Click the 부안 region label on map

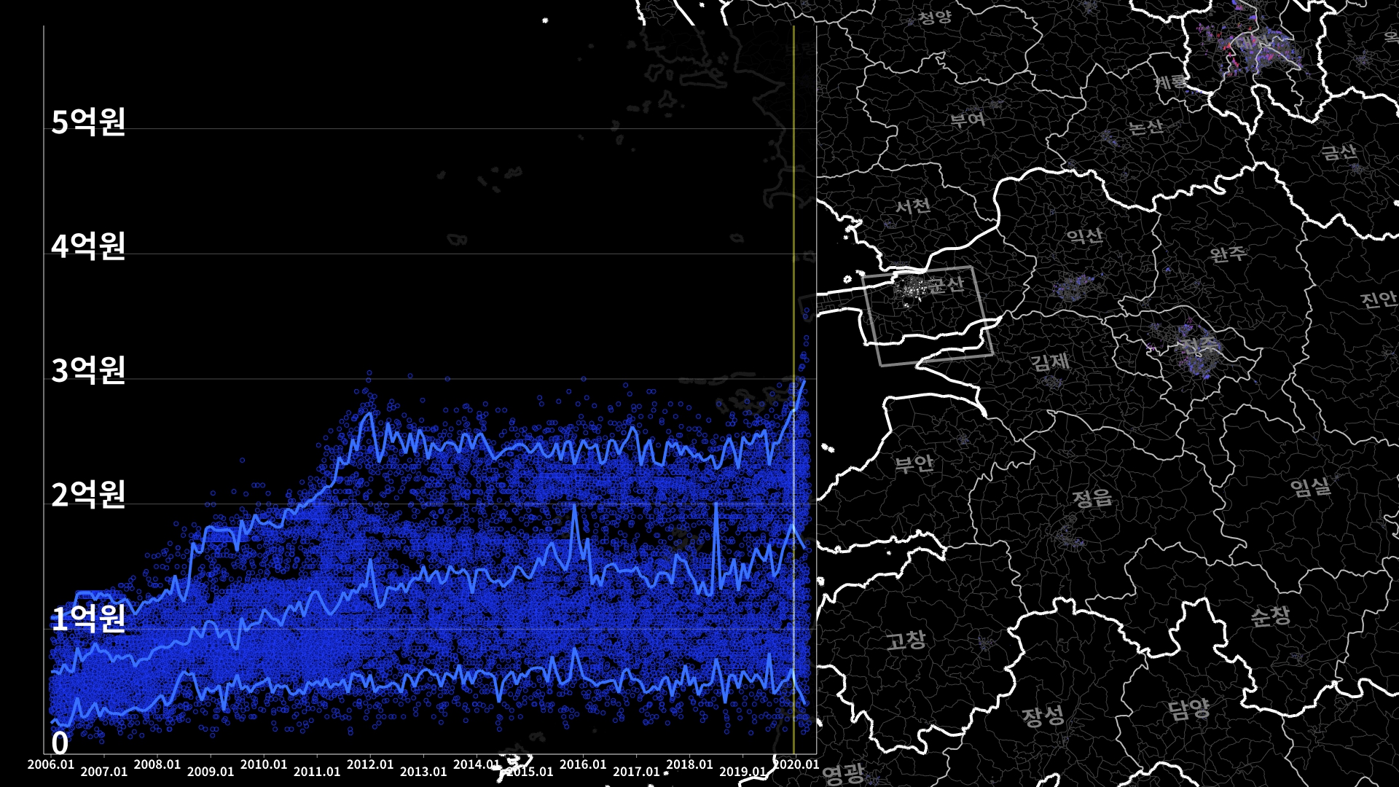click(x=914, y=463)
